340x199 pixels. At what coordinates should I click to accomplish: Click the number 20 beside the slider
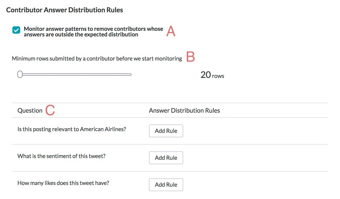pos(206,75)
